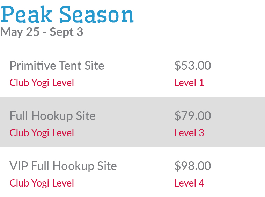Click the $98.00 price
Screen dimensions: 265x197
[x=193, y=166]
